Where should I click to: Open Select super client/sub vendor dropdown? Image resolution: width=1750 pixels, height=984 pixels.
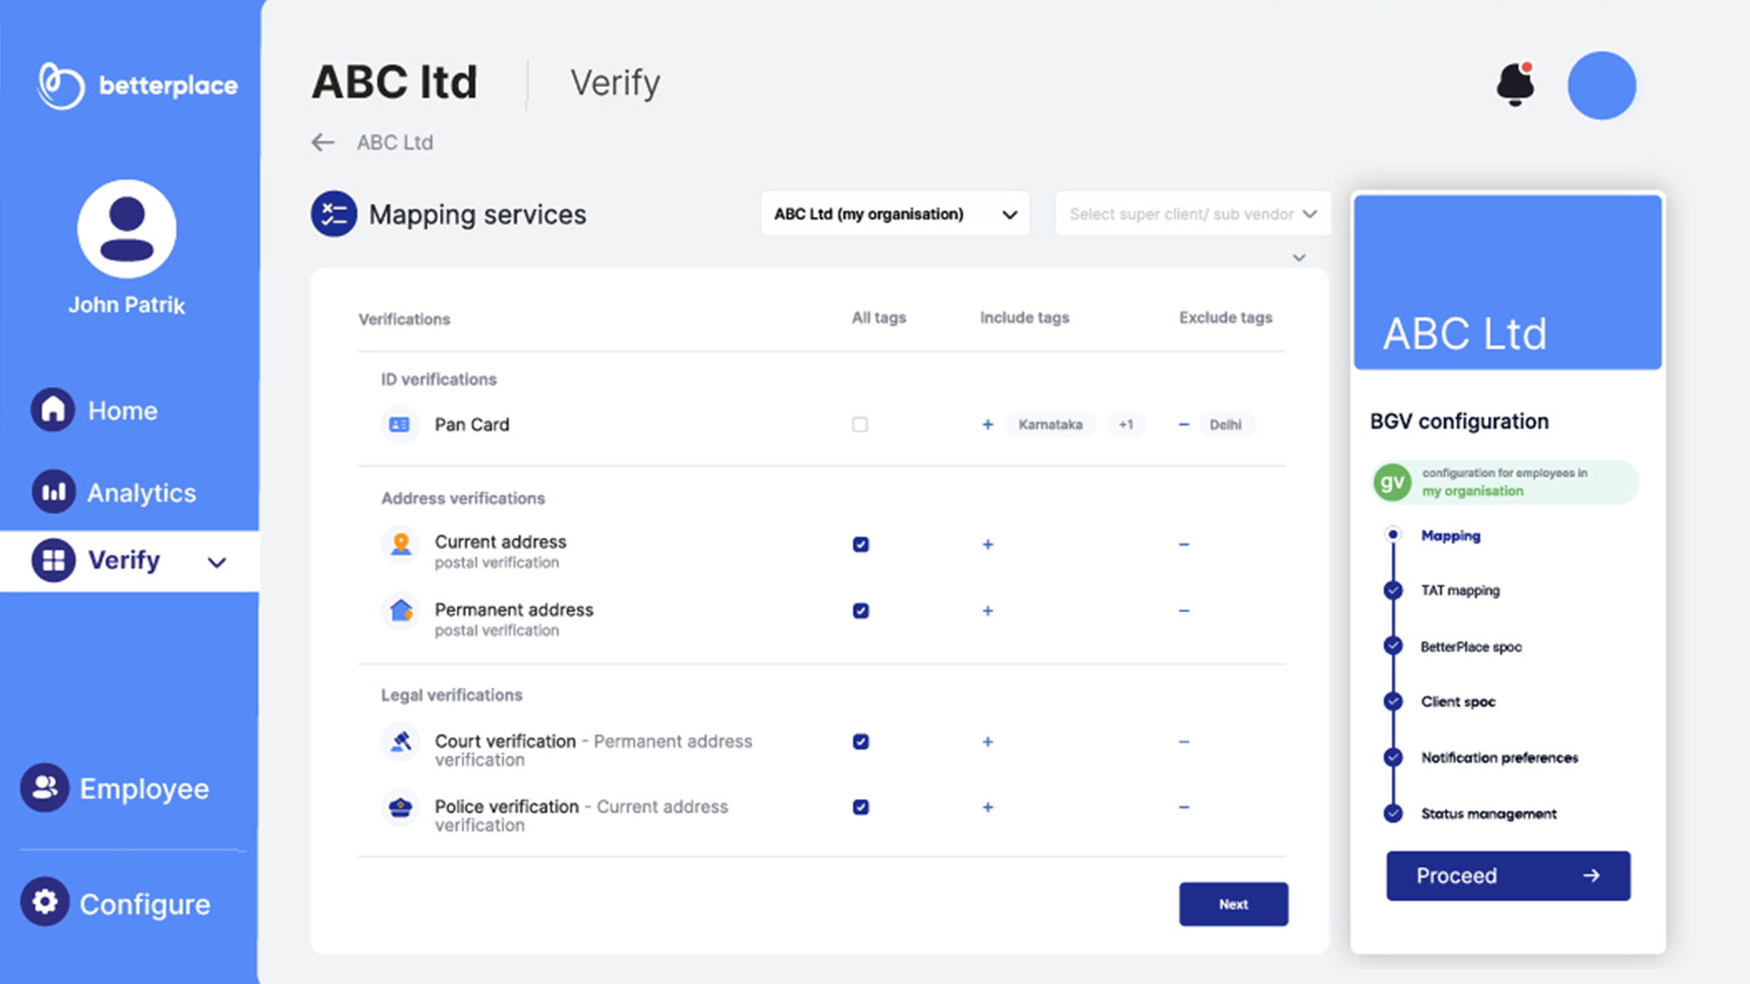pos(1192,214)
